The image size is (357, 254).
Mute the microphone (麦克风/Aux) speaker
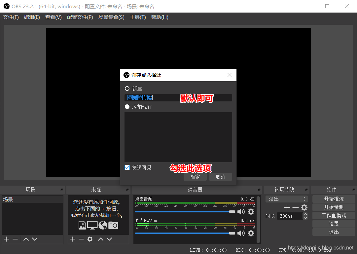241,233
